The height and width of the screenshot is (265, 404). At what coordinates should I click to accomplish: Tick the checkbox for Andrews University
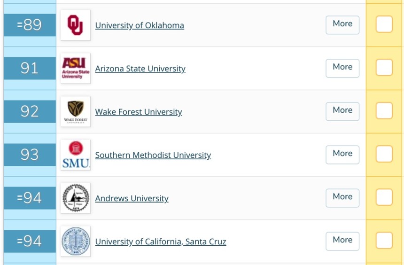point(384,197)
